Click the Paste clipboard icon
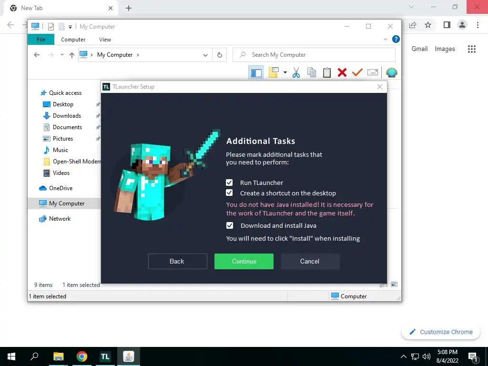This screenshot has width=488, height=366. (x=327, y=72)
